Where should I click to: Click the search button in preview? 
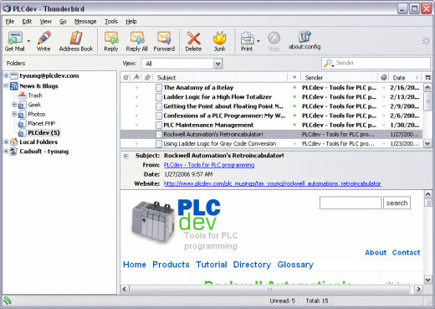coord(397,203)
